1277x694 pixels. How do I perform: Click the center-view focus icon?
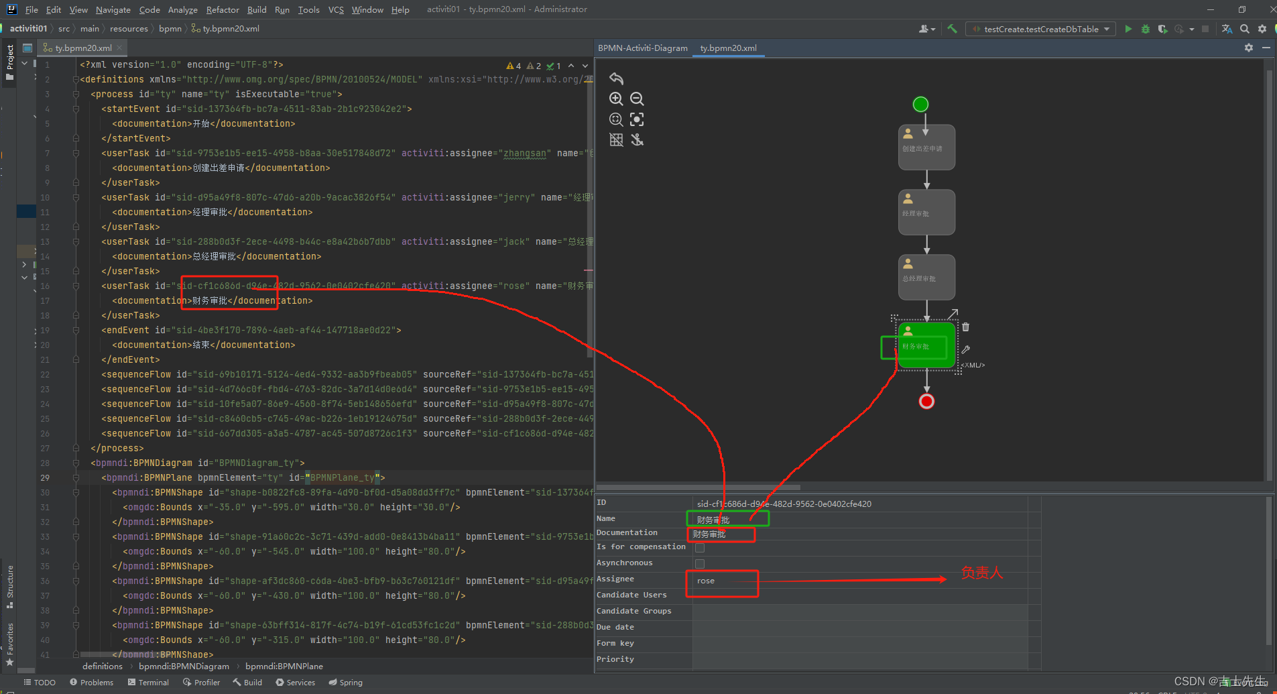point(637,119)
